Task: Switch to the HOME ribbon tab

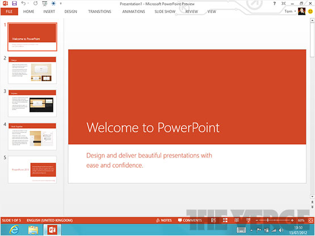Action: coord(28,12)
